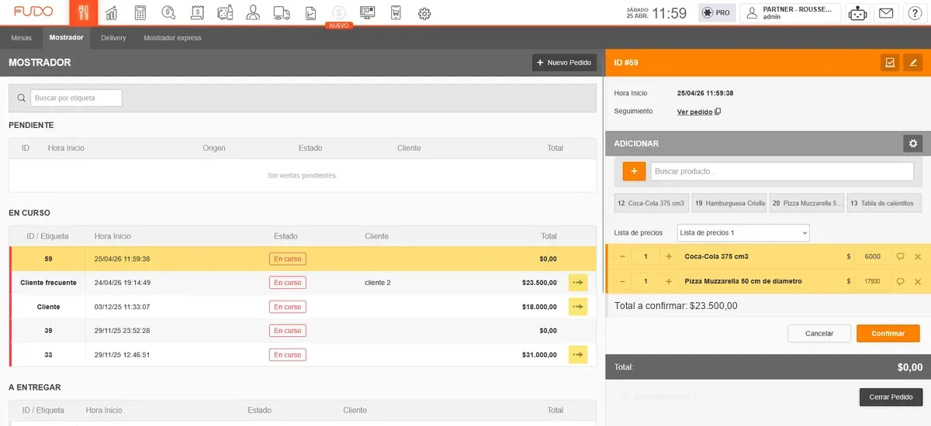Open the mobile shopping cart icon
The image size is (931, 426).
396,13
